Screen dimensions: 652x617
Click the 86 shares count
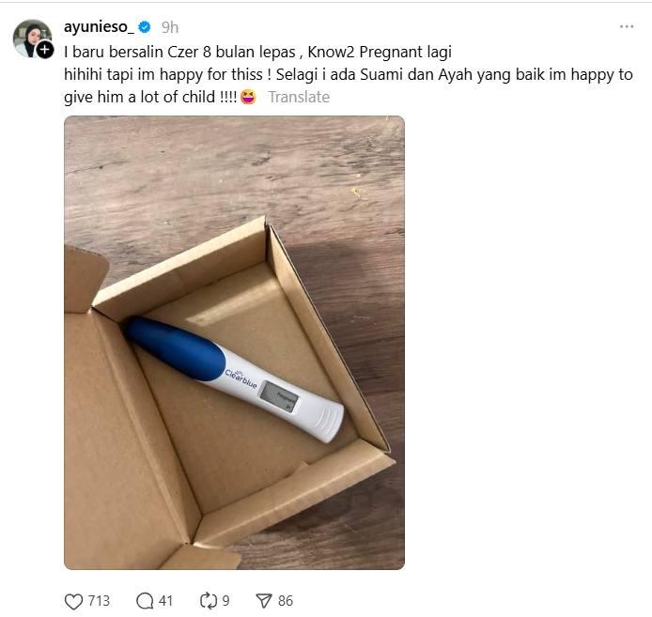point(286,601)
